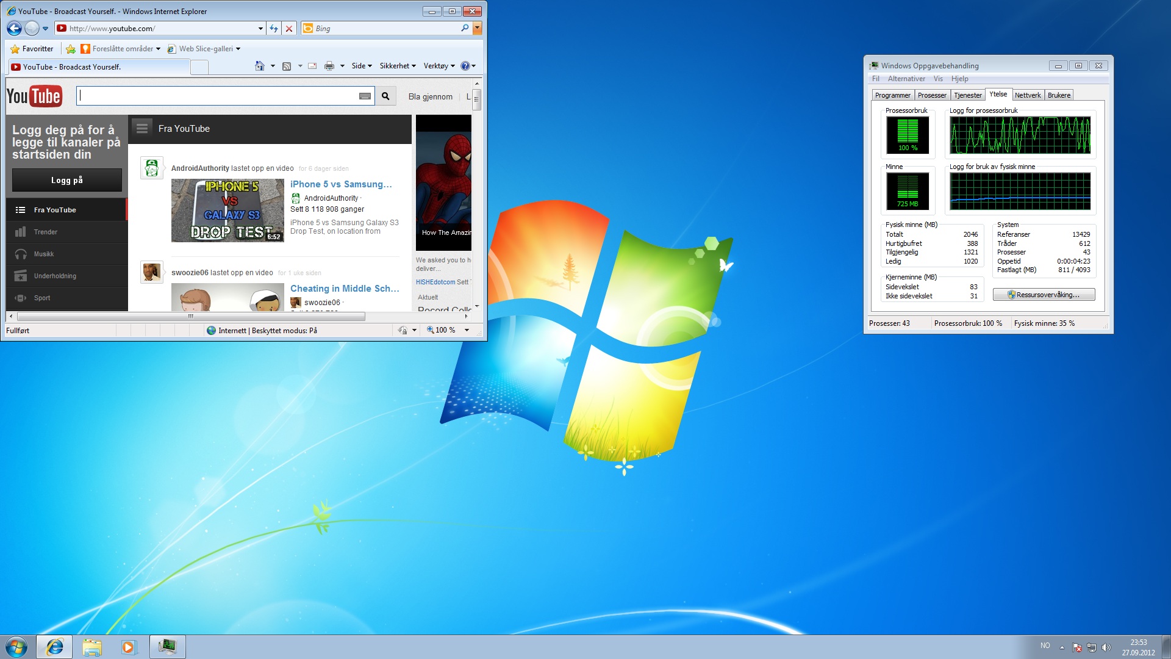Click the IE horizontal scrollbar thumb
This screenshot has width=1171, height=659.
click(x=191, y=316)
